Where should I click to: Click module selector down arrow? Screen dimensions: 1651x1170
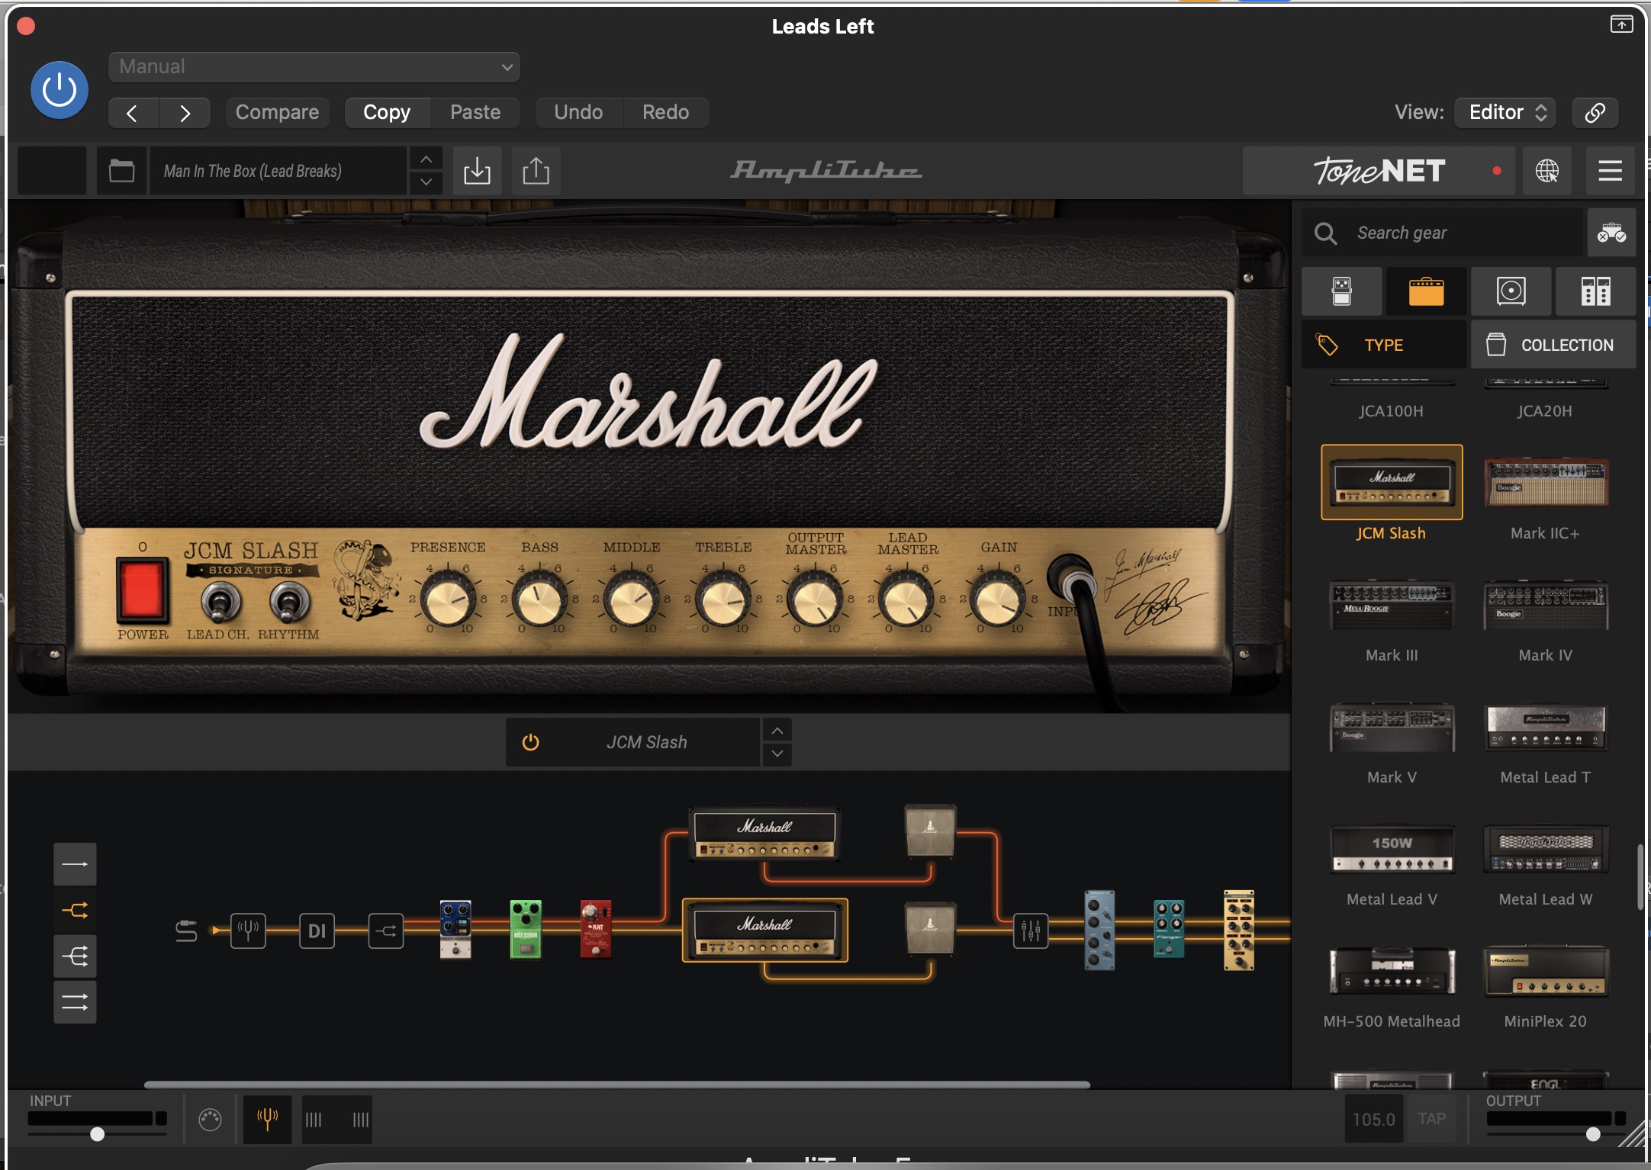pyautogui.click(x=777, y=754)
